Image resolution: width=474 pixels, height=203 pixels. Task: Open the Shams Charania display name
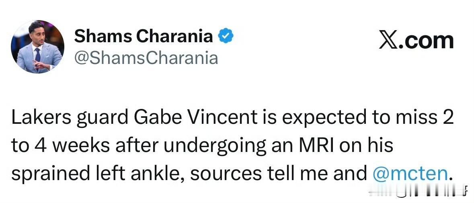click(x=144, y=37)
